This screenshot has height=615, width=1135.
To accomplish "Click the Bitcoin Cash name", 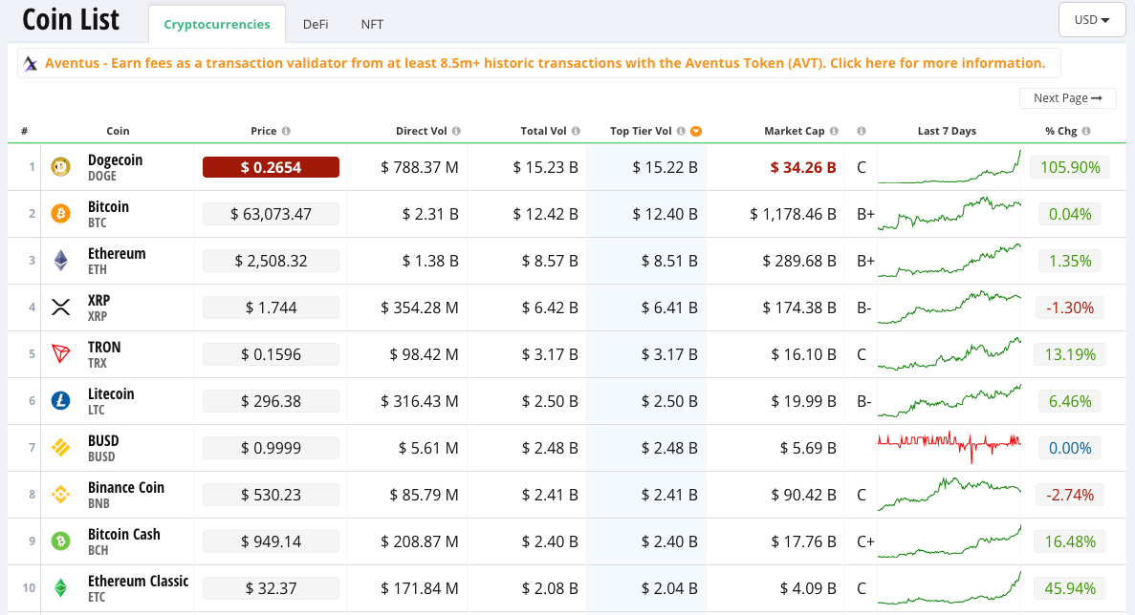I will click(x=123, y=534).
